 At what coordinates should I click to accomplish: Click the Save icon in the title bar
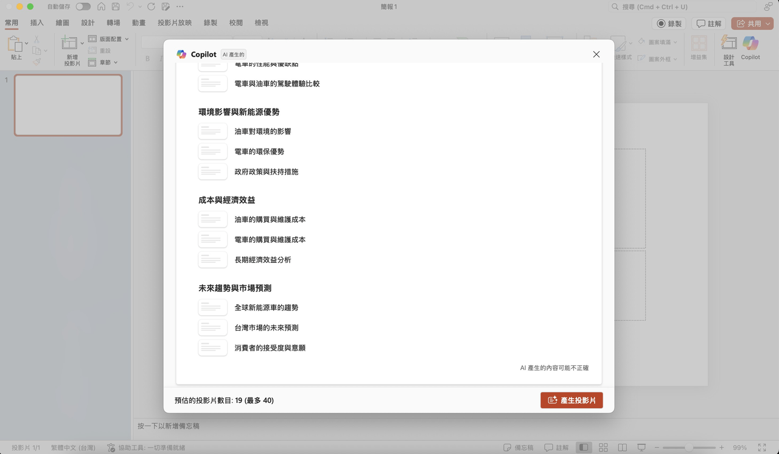point(116,7)
